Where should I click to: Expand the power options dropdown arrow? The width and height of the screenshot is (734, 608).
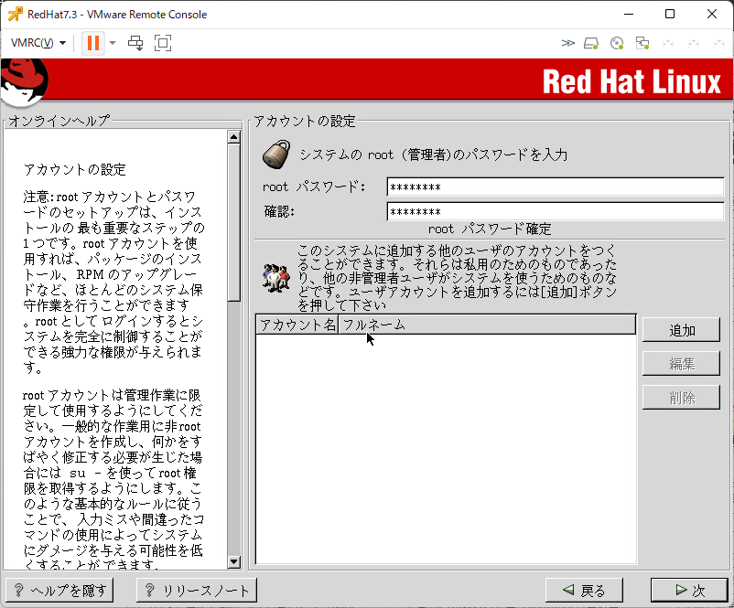113,43
